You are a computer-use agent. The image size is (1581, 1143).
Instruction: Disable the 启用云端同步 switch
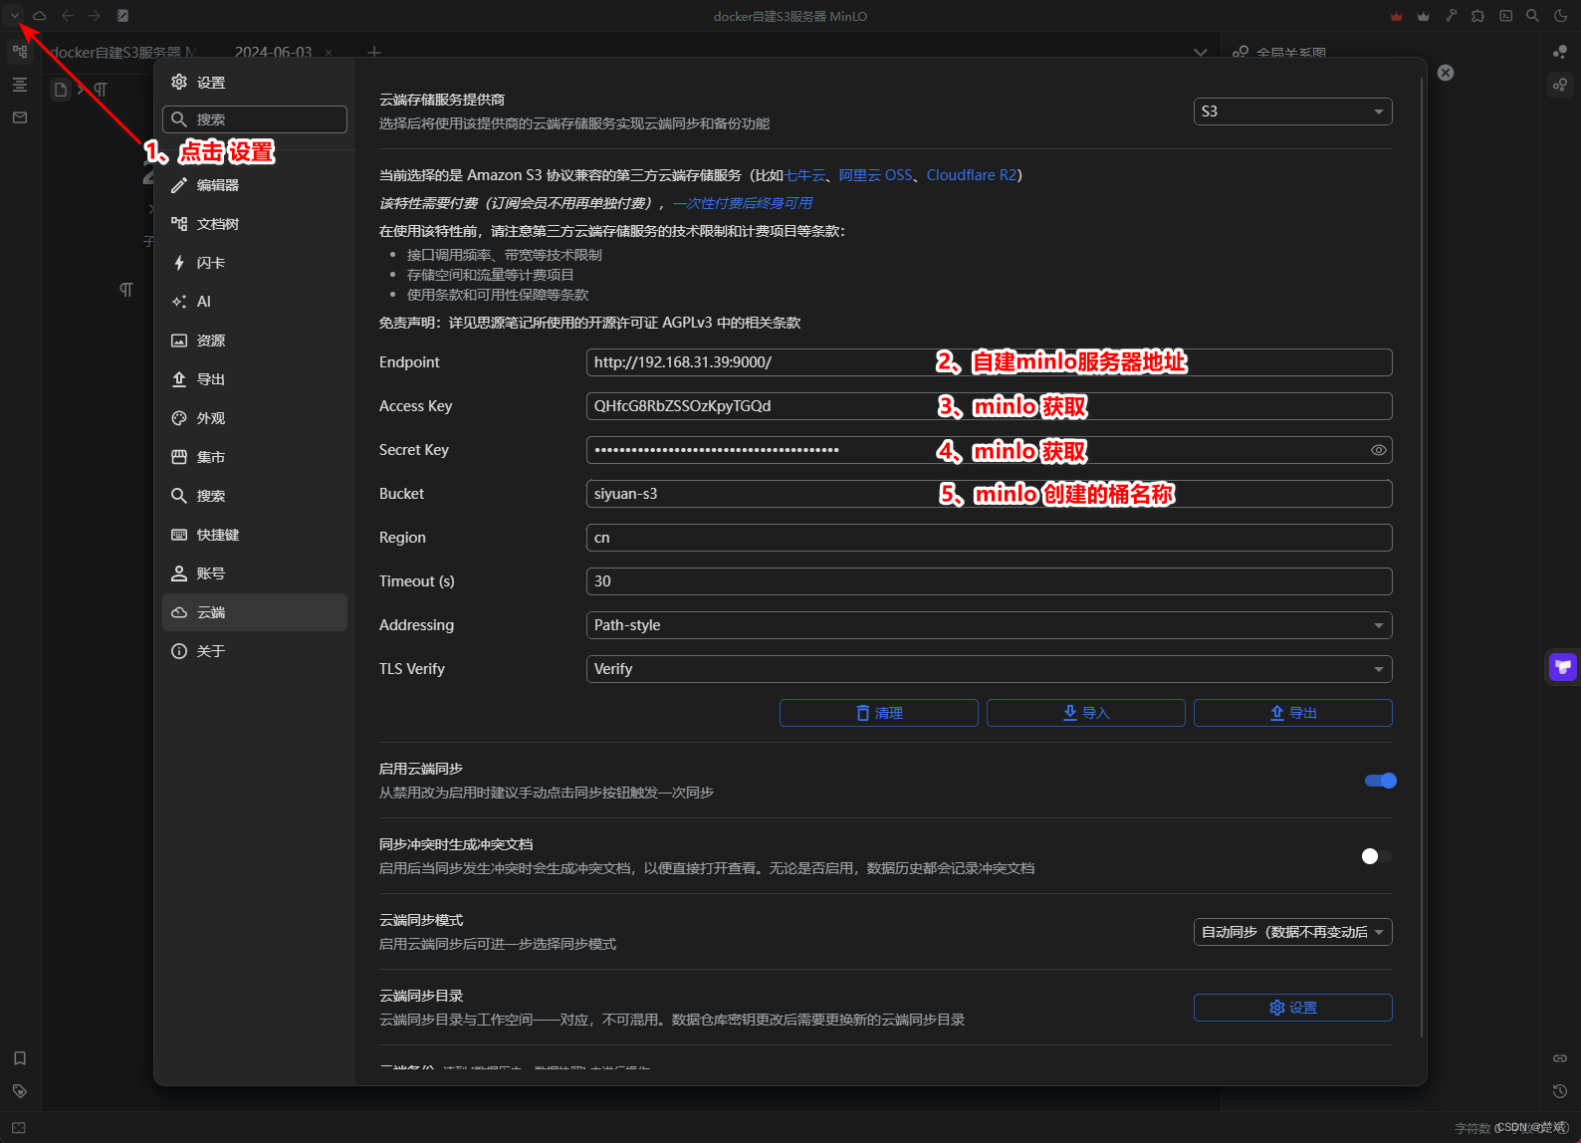1380,781
